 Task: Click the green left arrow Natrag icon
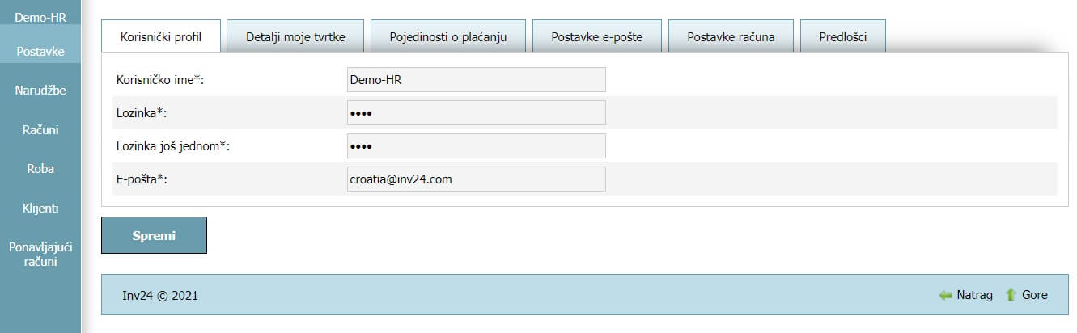click(945, 295)
